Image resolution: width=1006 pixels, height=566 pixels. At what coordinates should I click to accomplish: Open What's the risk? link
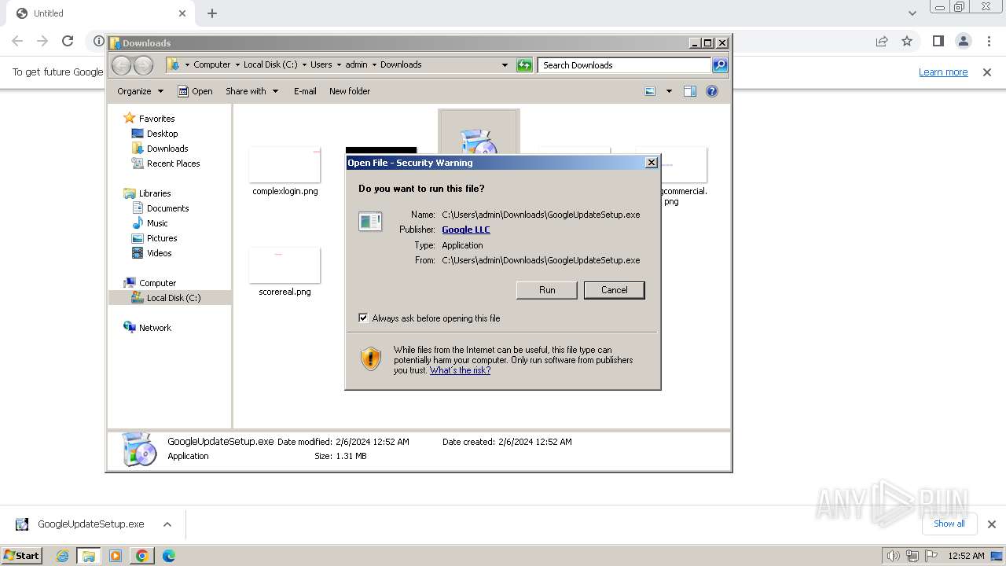[x=460, y=370]
